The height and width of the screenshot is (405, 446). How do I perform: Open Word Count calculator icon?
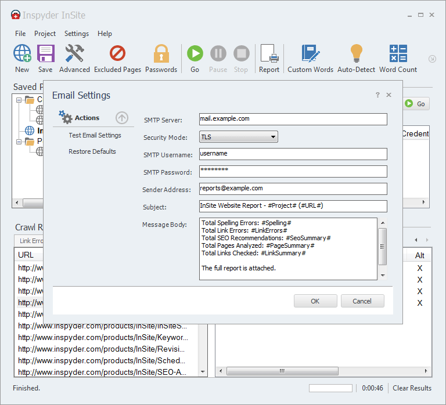[398, 53]
